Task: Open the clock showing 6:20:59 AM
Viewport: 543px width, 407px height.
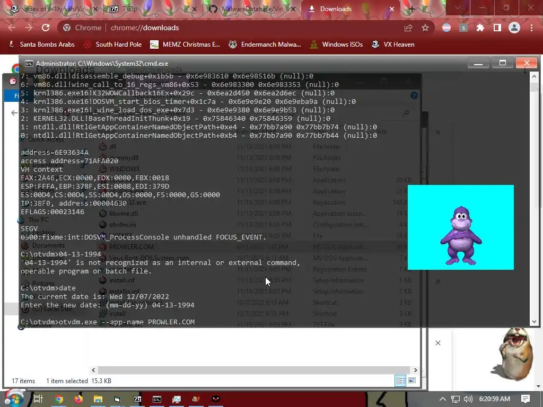Action: pyautogui.click(x=495, y=399)
